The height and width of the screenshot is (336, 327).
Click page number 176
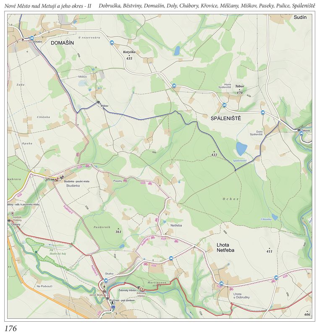point(11,328)
